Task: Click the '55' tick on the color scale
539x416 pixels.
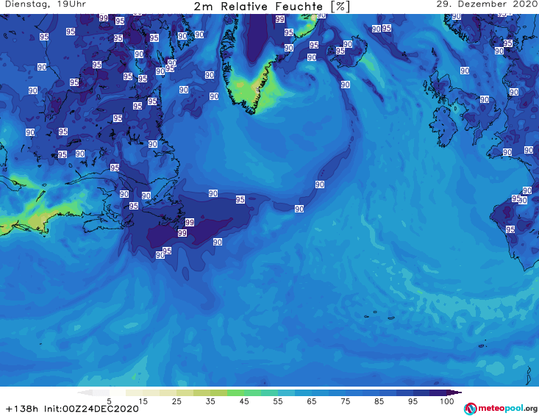Action: [x=278, y=401]
